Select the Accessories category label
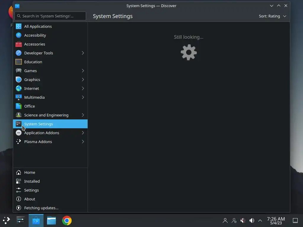Image resolution: width=303 pixels, height=227 pixels. (x=35, y=44)
